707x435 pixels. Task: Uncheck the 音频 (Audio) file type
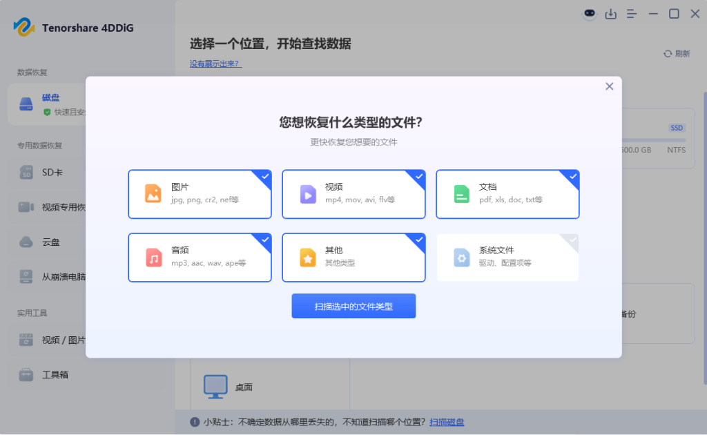click(200, 258)
